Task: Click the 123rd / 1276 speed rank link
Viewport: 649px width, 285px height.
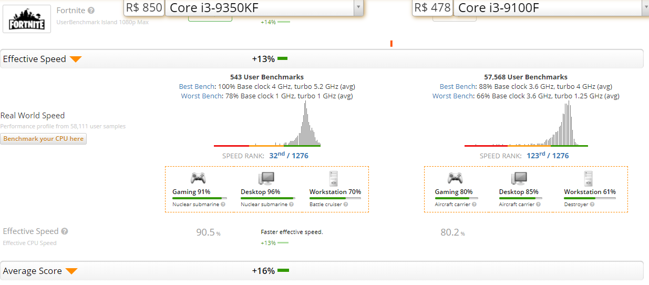Action: [x=548, y=156]
